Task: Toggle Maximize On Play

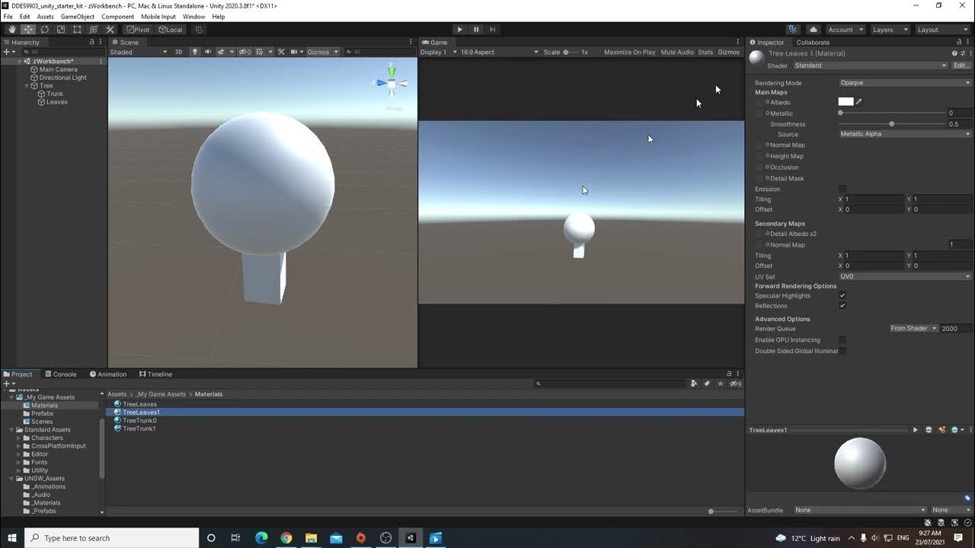Action: tap(629, 52)
